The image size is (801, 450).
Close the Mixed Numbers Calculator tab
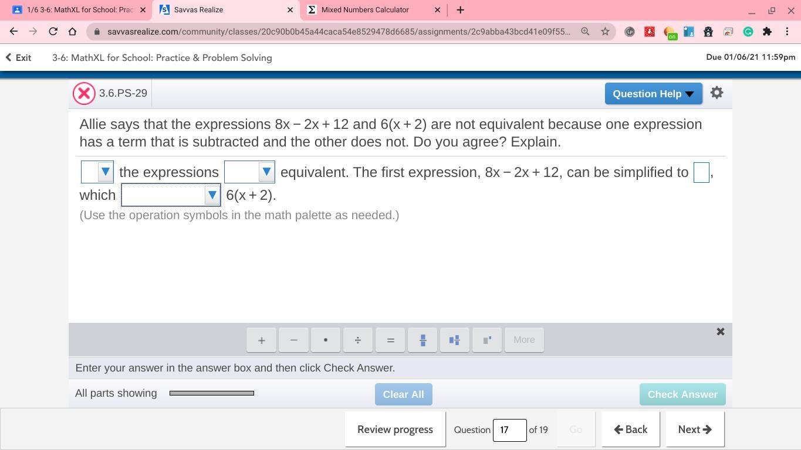pyautogui.click(x=437, y=10)
